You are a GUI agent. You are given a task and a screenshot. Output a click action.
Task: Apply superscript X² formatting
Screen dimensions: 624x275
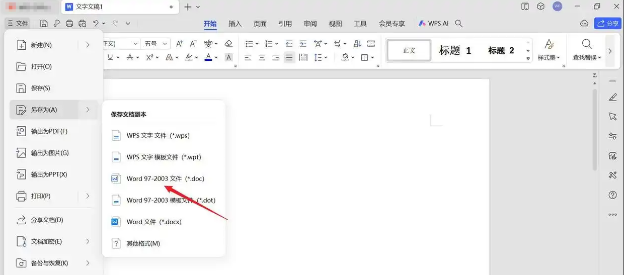[x=149, y=57]
